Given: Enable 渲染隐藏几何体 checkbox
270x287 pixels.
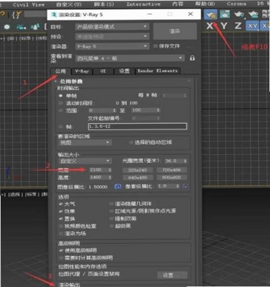Looking at the screenshot, I should (111, 204).
